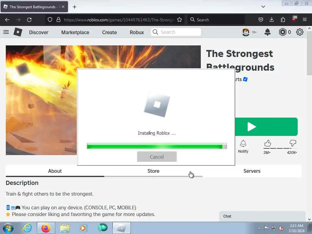312x234 pixels.
Task: Open File Explorer from the taskbar
Action: tap(65, 228)
